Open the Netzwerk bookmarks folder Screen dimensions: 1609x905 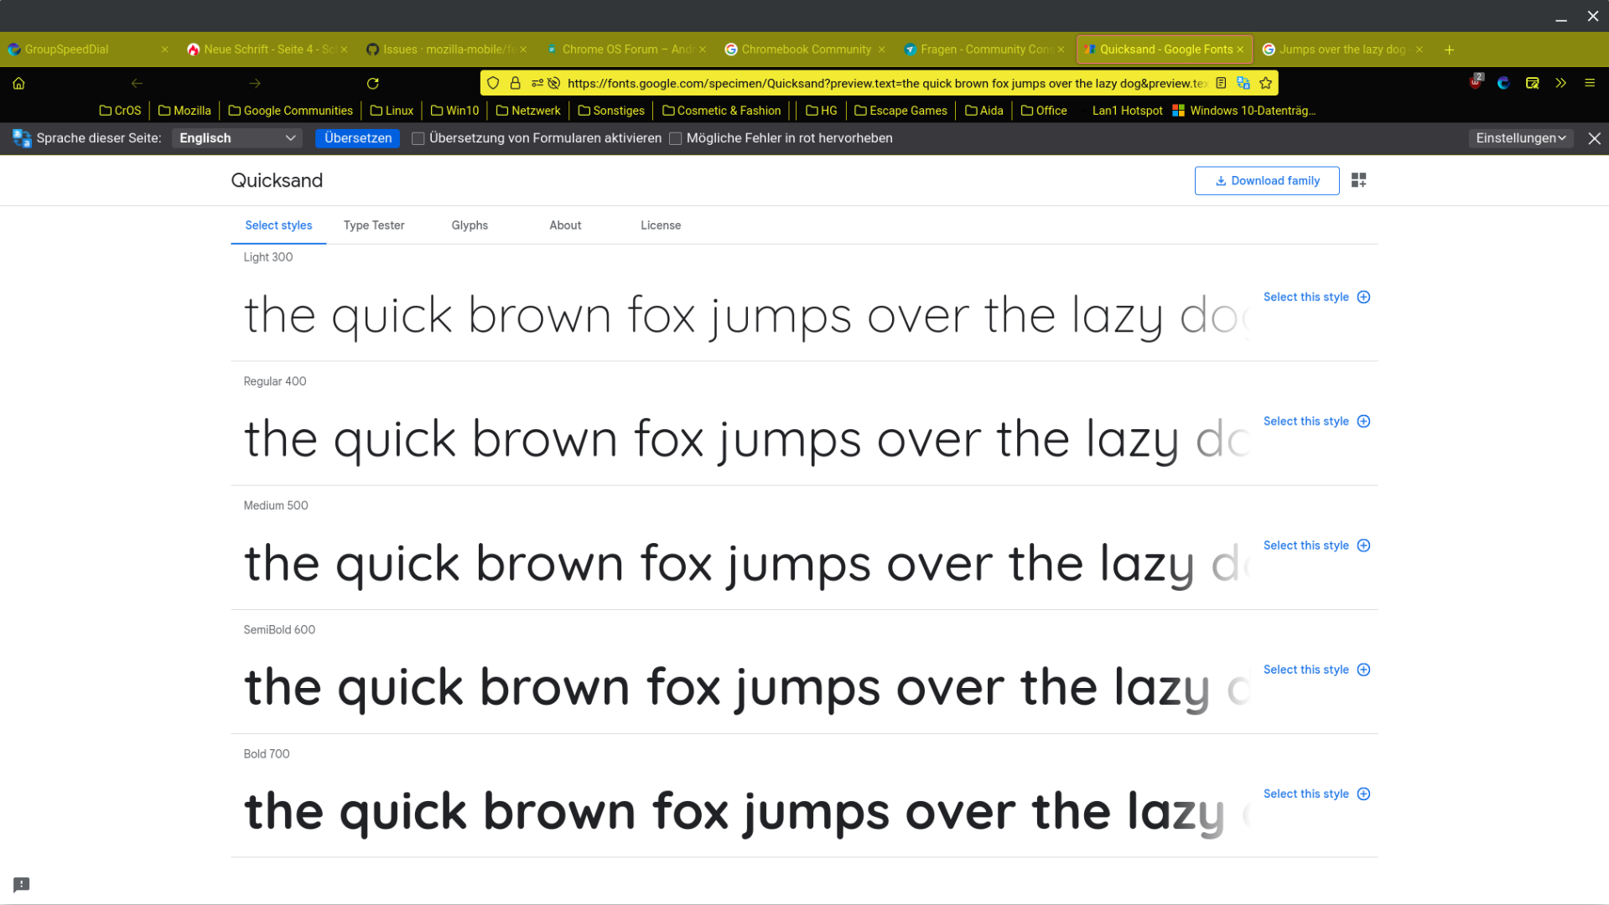pos(528,111)
